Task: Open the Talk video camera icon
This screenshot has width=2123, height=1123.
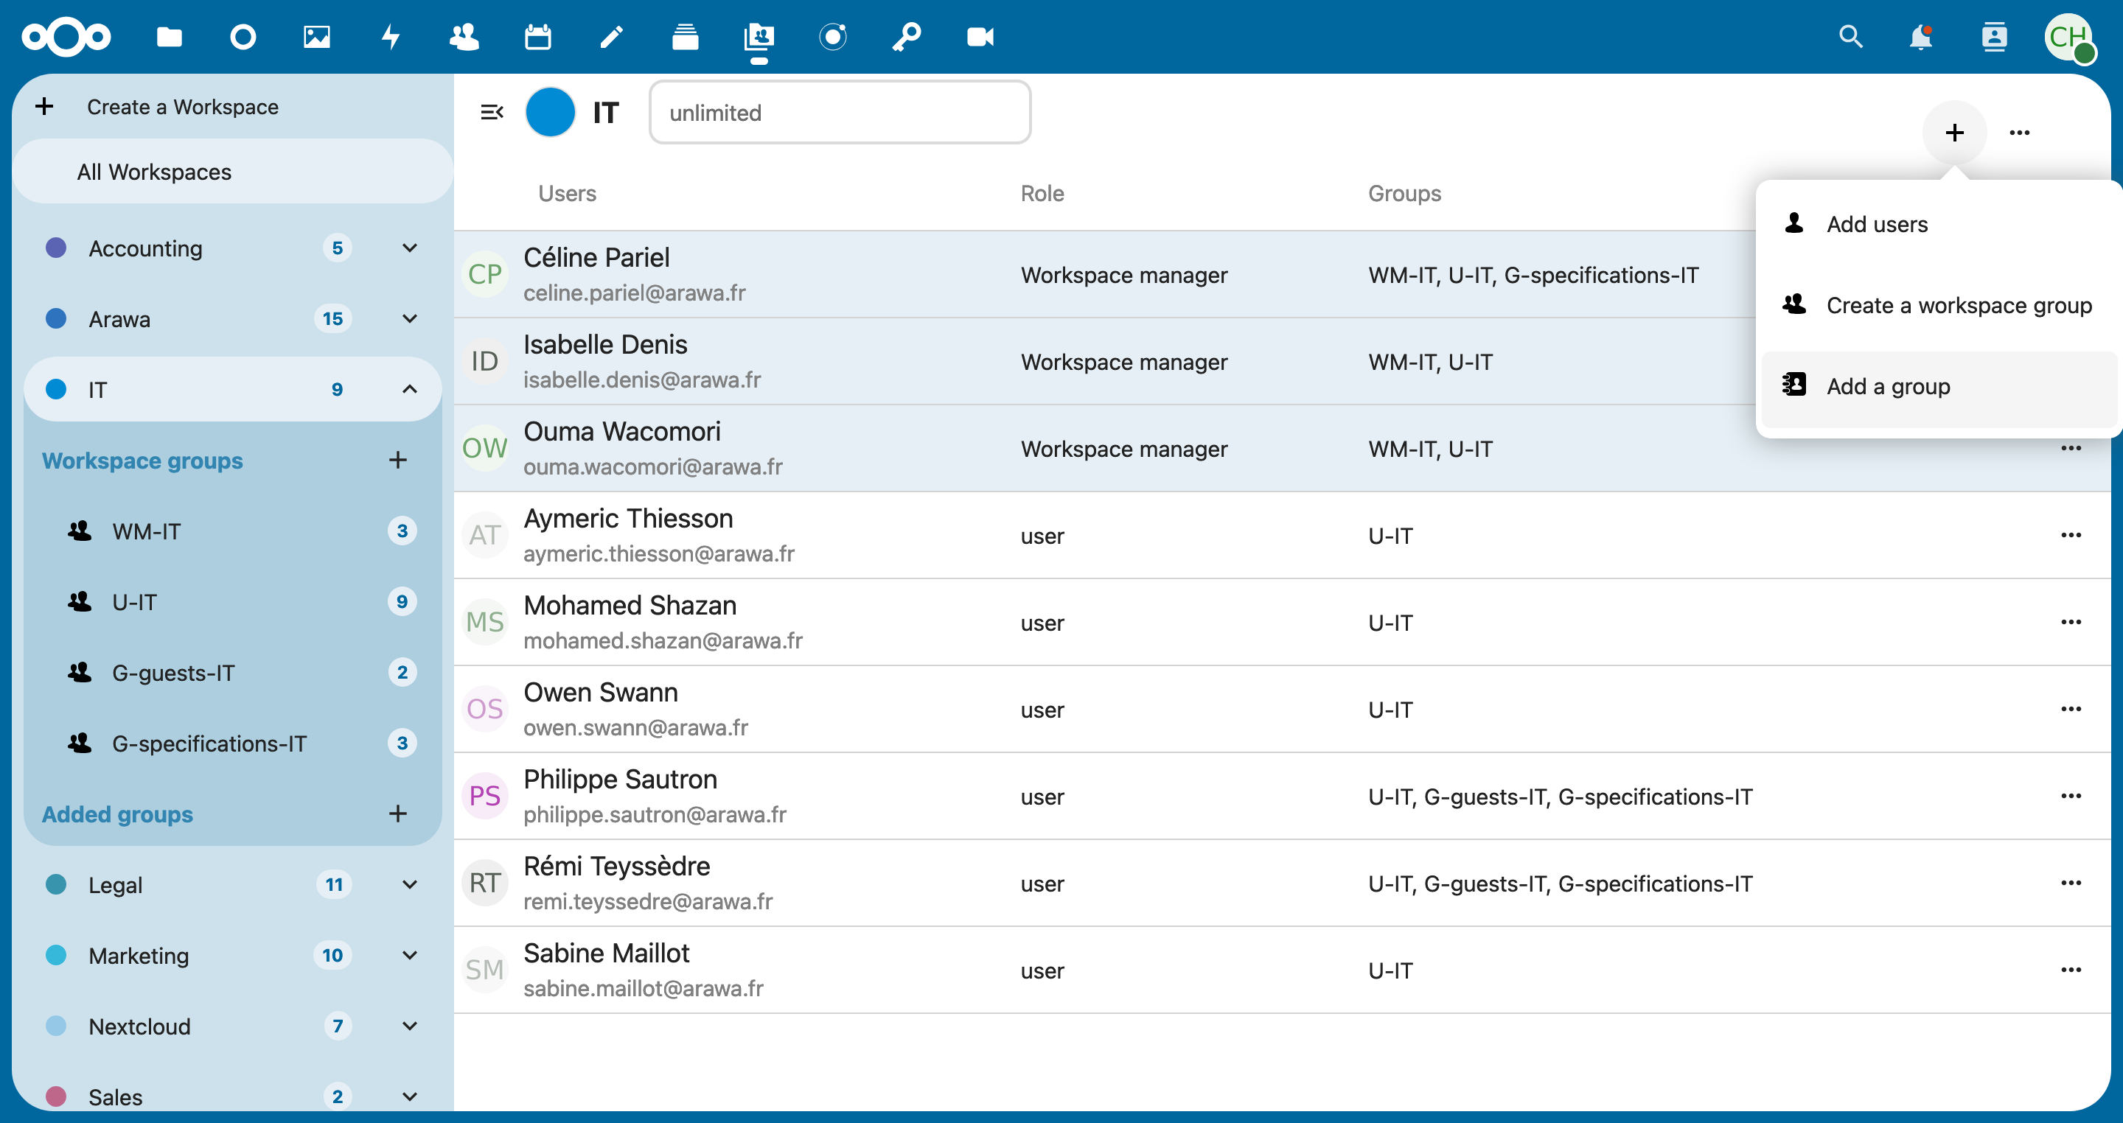Action: pyautogui.click(x=980, y=37)
